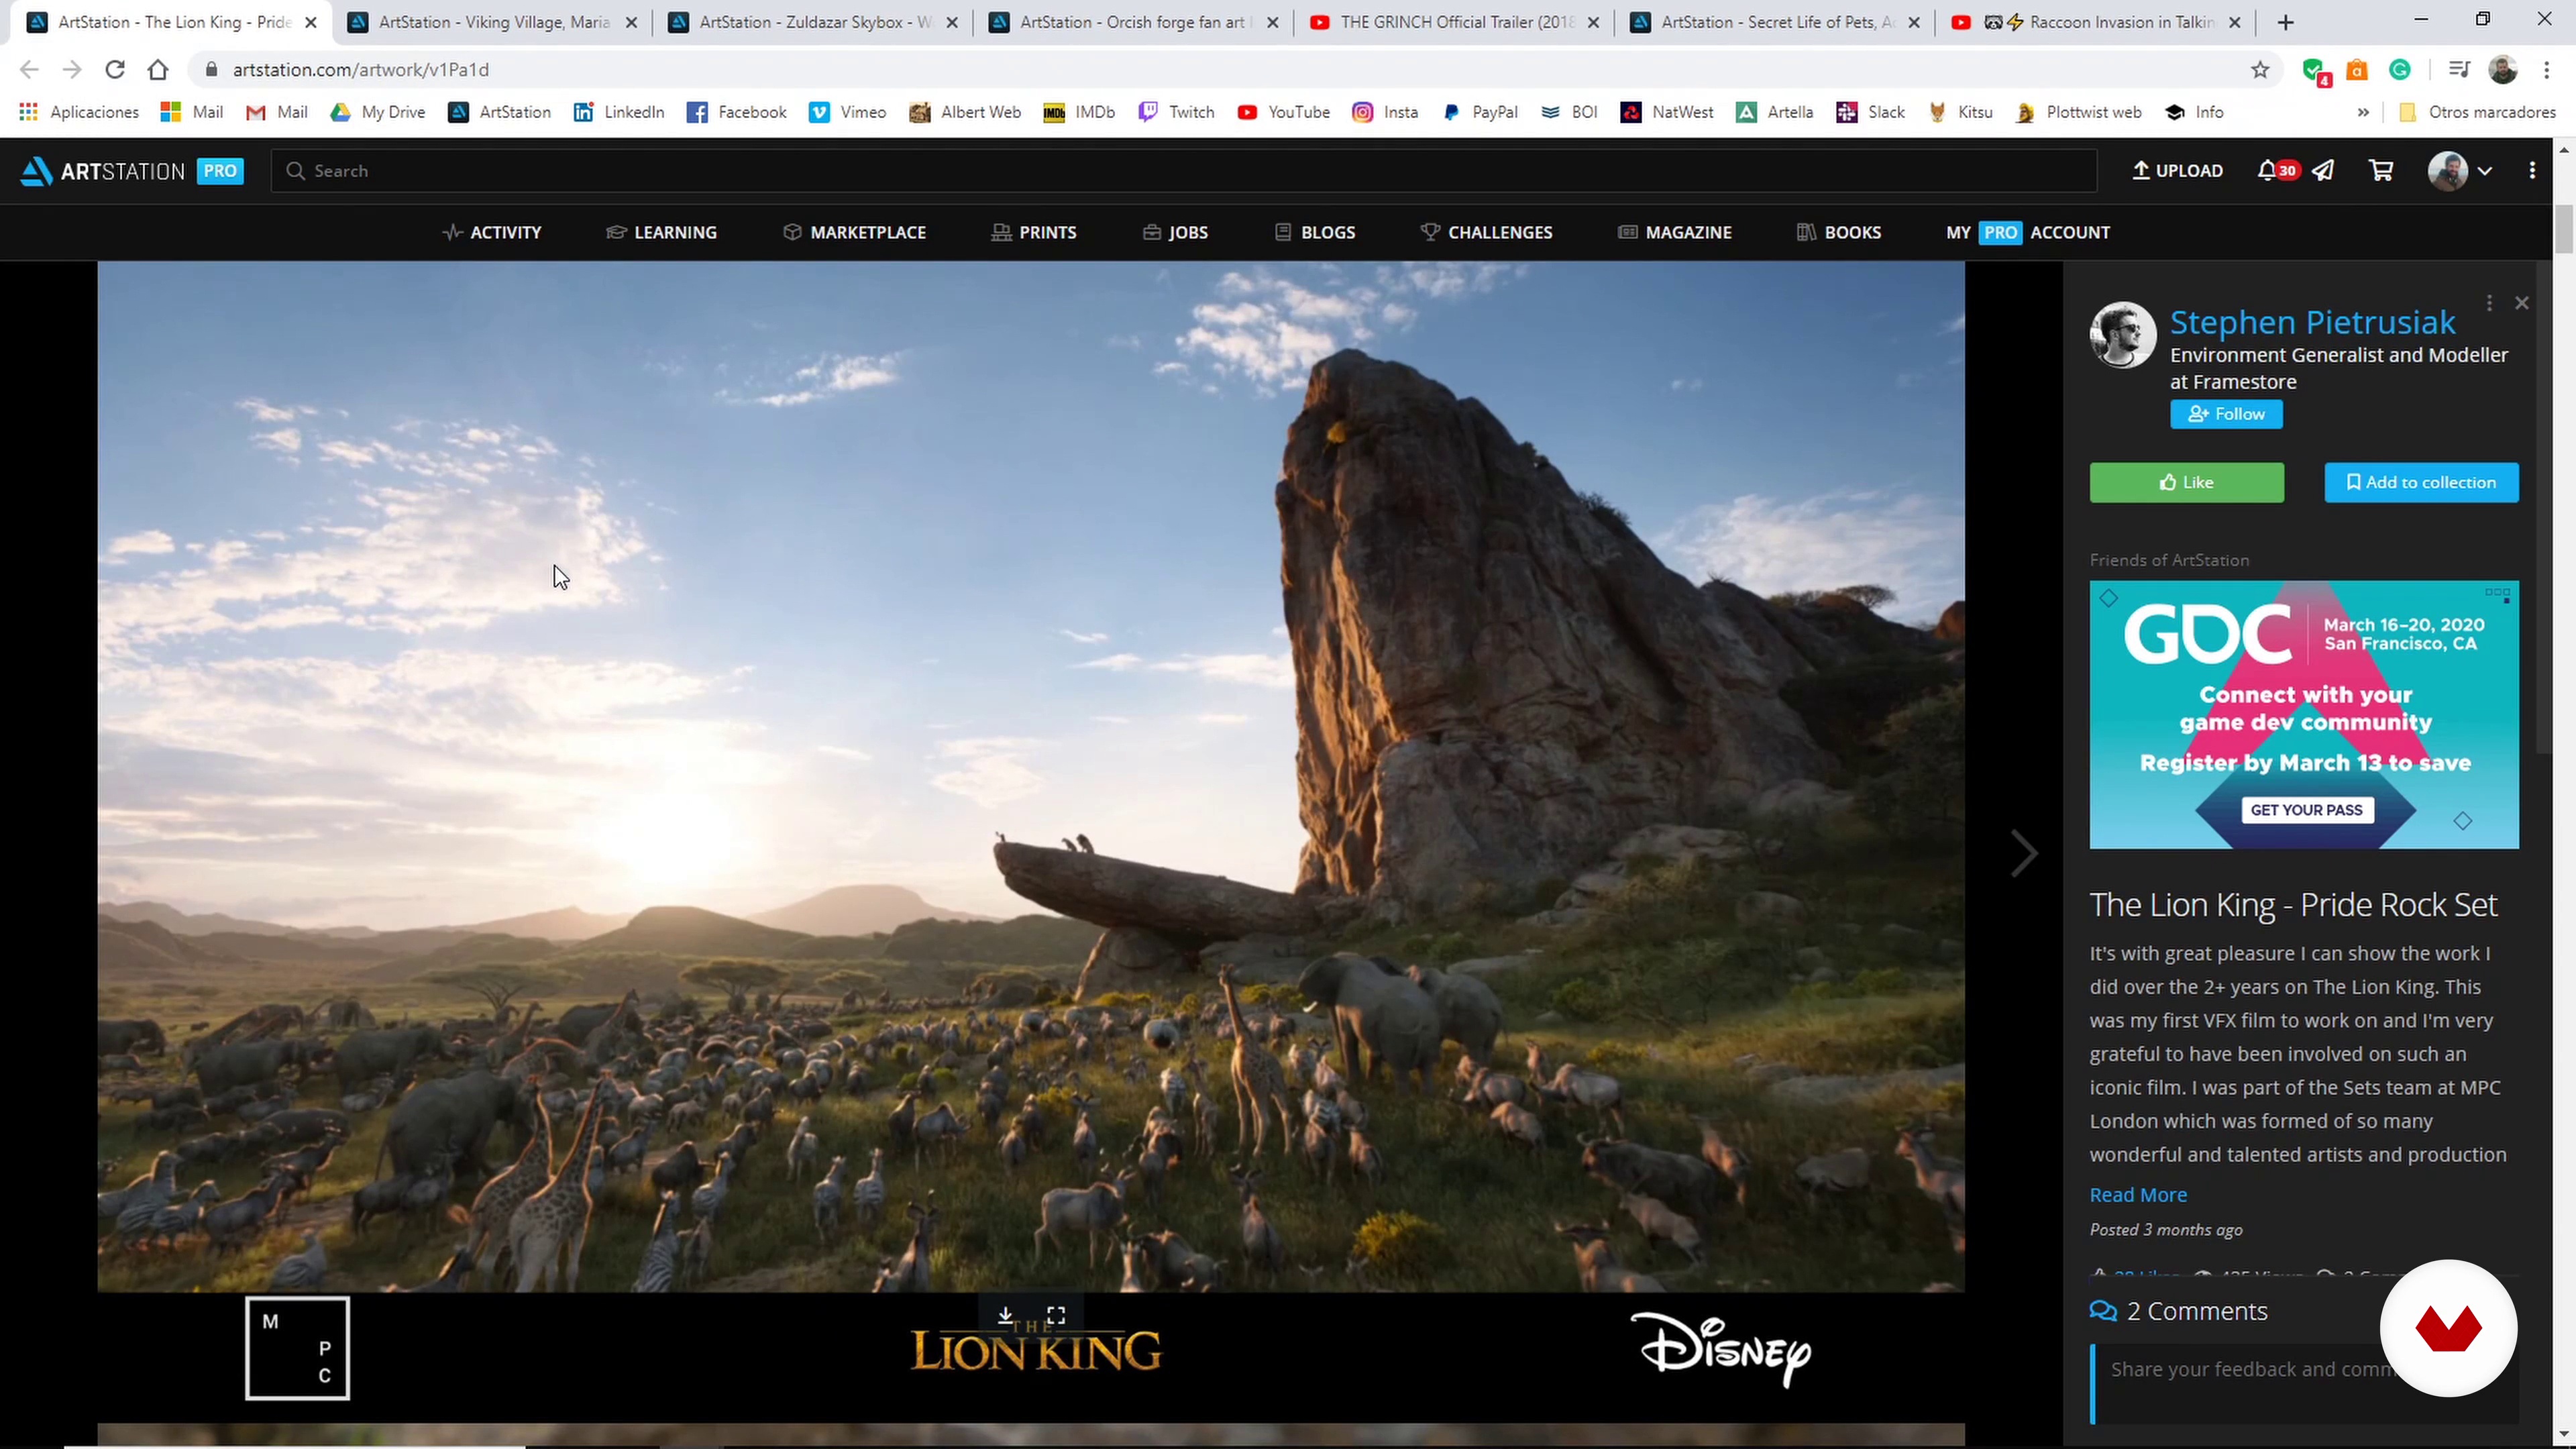Open the Artella bookmark
This screenshot has width=2576, height=1449.
(1775, 112)
